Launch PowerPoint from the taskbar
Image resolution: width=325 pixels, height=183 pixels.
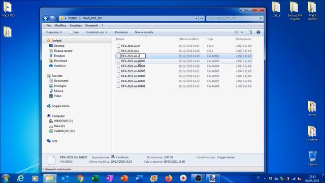124,178
